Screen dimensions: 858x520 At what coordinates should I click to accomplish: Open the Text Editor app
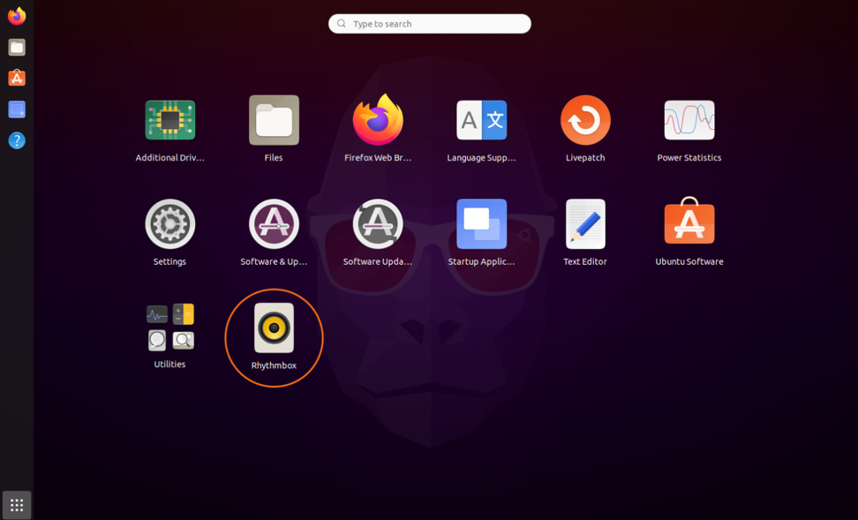(585, 224)
